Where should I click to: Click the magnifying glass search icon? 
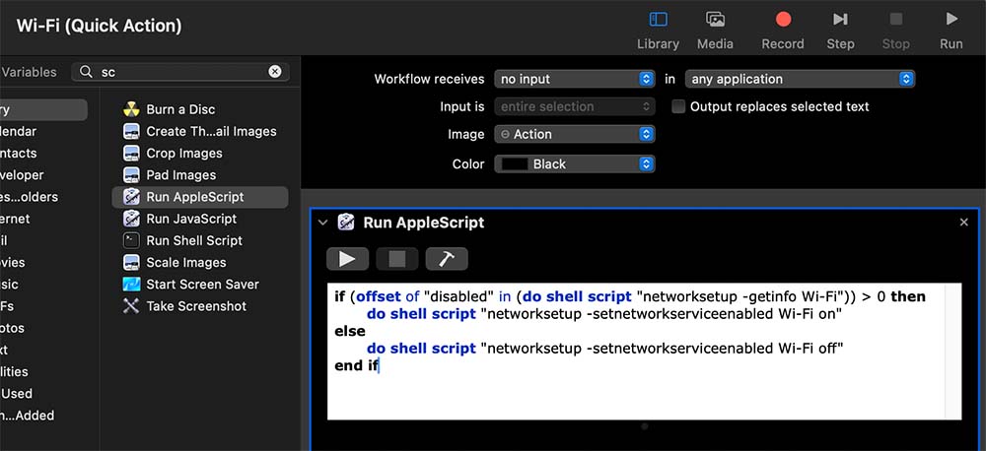(x=86, y=72)
